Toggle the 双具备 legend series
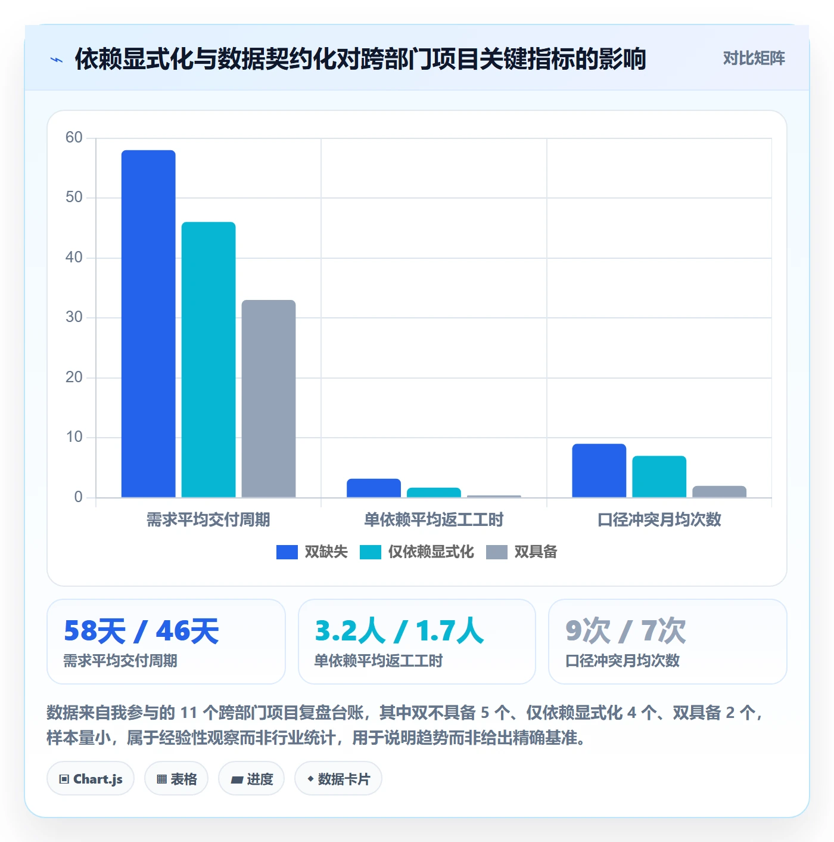 (x=522, y=552)
